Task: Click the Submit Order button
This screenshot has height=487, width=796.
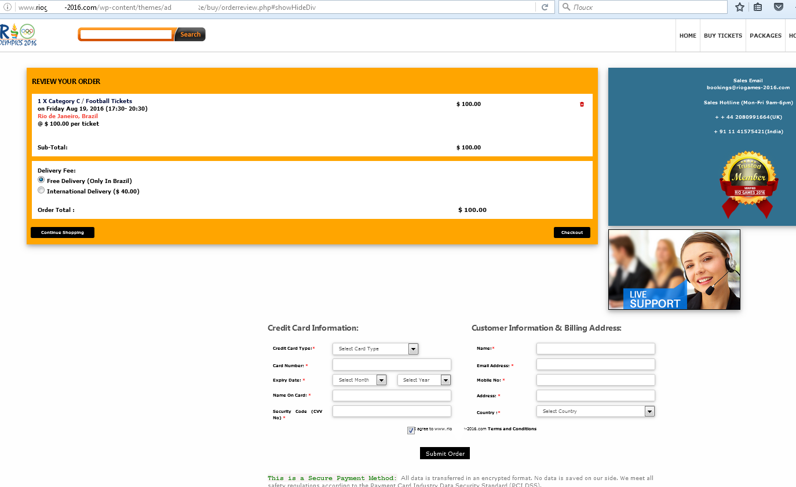Action: tap(445, 453)
